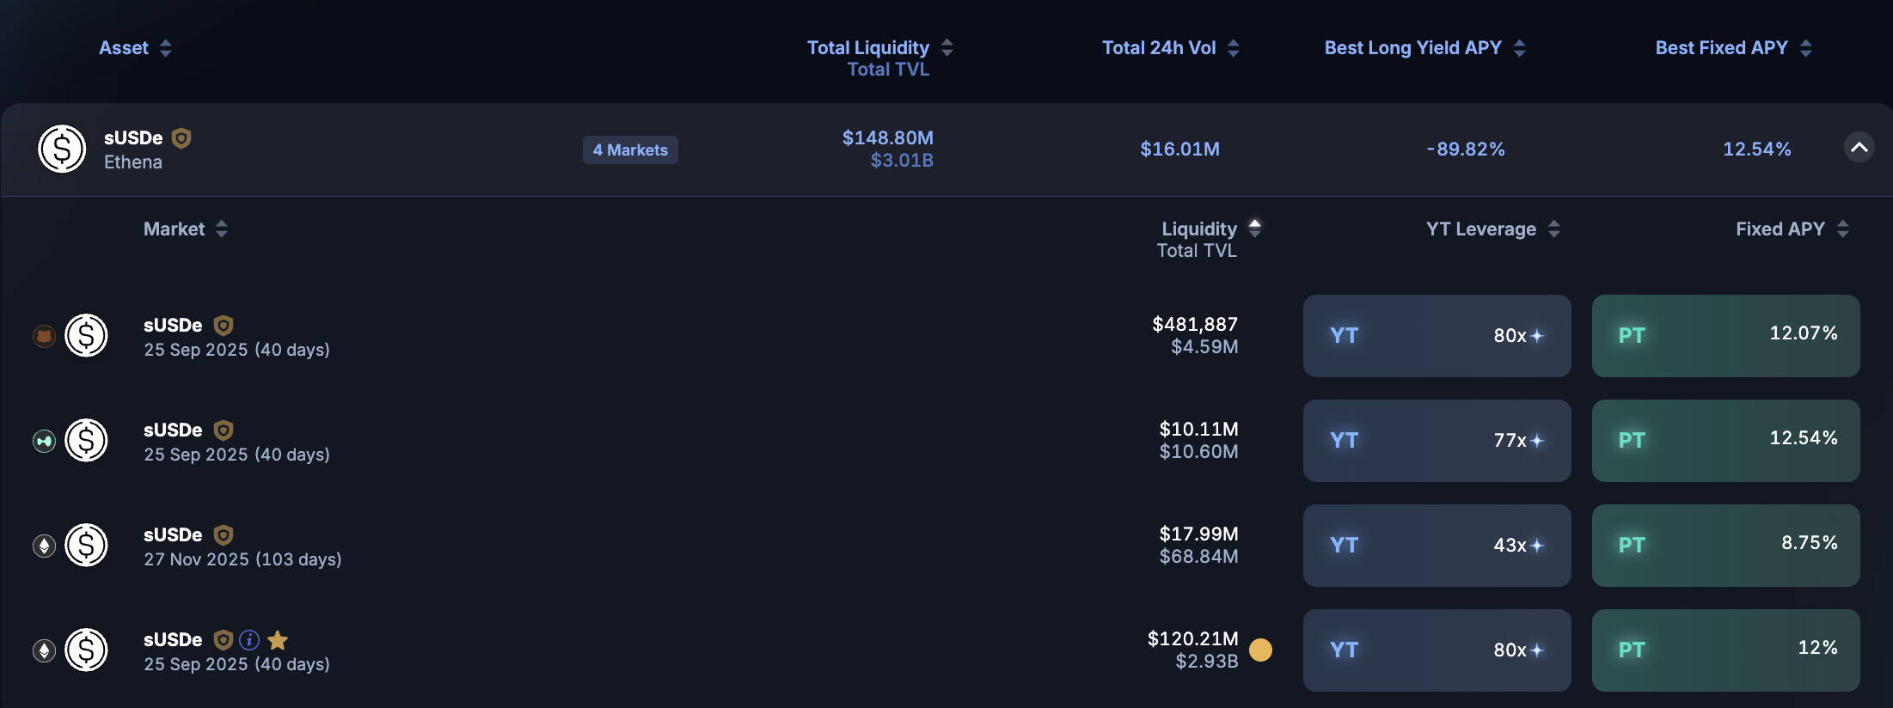Click the sUSDe Ethena asset logo
The image size is (1893, 708).
pos(62,149)
